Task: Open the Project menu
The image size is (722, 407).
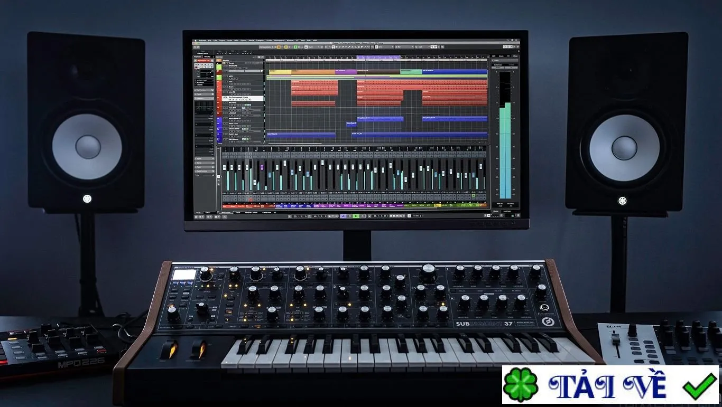Action: (223, 41)
